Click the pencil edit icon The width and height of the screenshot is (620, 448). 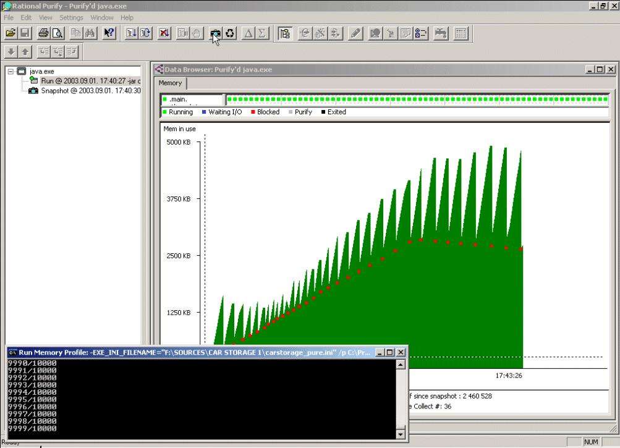point(355,33)
